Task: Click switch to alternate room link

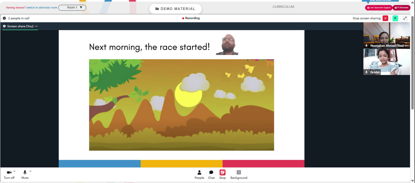Action: pos(42,8)
